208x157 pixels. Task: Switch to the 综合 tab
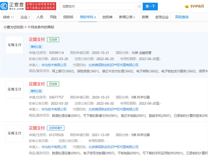pyautogui.click(x=8, y=17)
